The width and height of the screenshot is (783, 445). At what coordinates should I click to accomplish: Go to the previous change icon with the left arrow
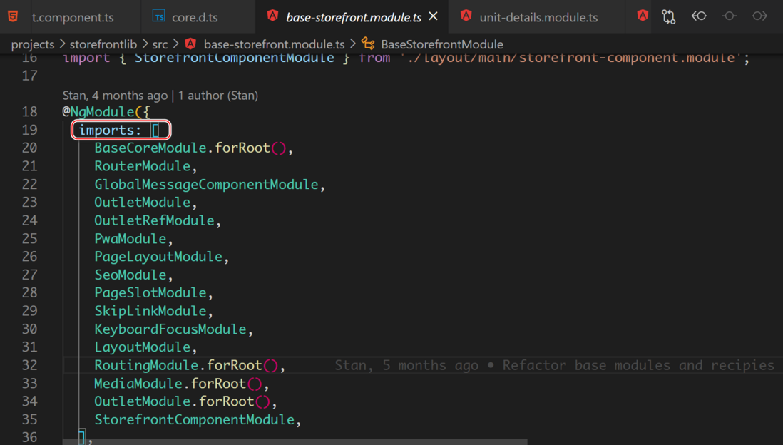point(699,16)
